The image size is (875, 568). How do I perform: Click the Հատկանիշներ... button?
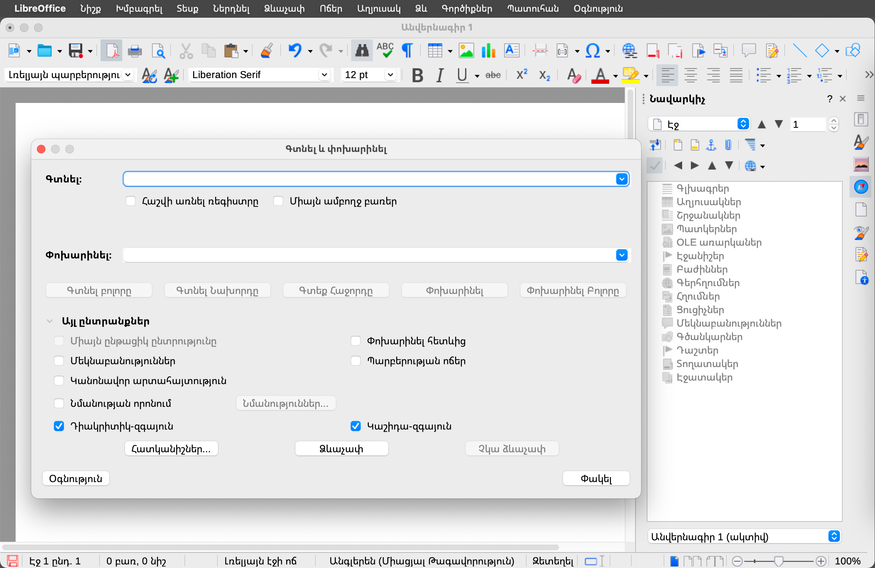click(171, 448)
